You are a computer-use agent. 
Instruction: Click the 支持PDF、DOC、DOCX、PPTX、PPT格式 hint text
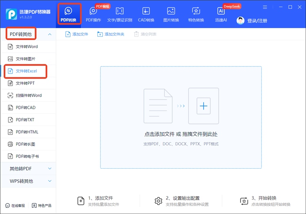pos(181,144)
